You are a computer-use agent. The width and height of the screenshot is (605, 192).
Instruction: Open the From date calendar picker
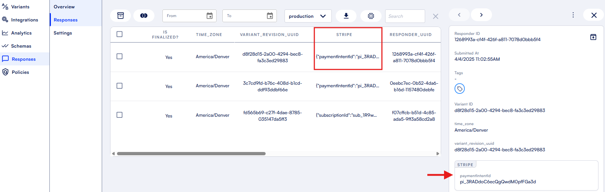pyautogui.click(x=210, y=16)
